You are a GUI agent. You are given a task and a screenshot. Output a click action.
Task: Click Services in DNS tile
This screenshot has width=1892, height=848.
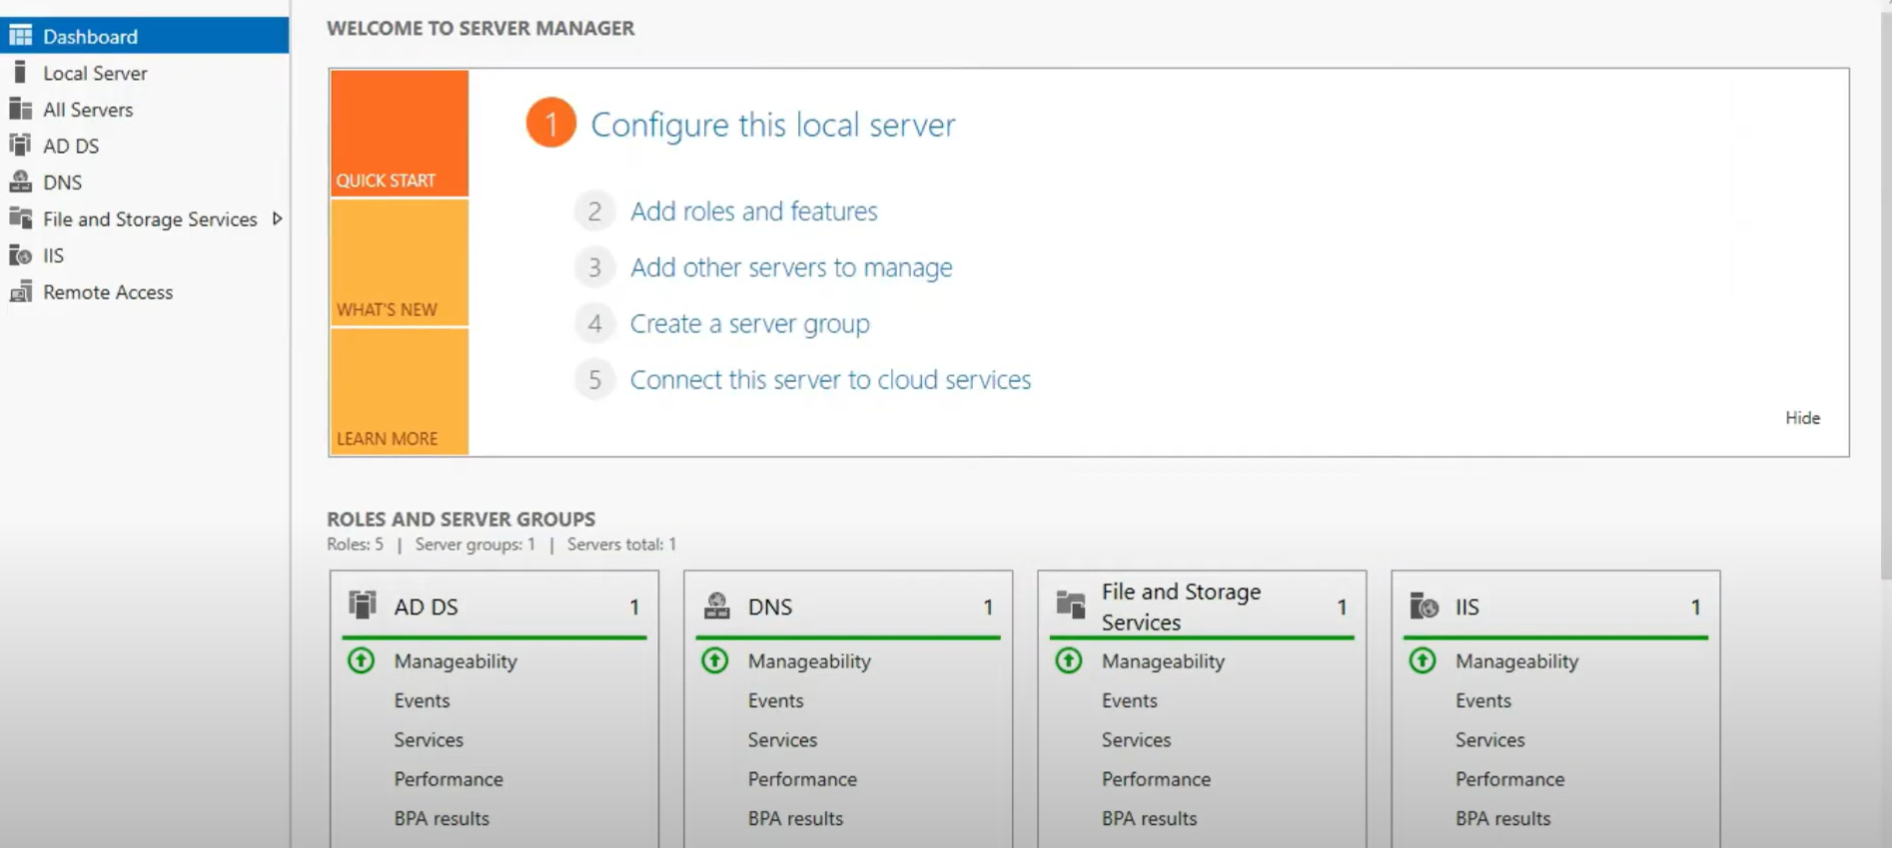782,739
